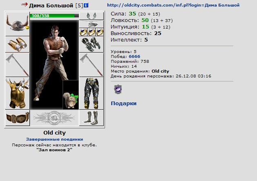Click the leather belt equipment slot

pos(18,118)
